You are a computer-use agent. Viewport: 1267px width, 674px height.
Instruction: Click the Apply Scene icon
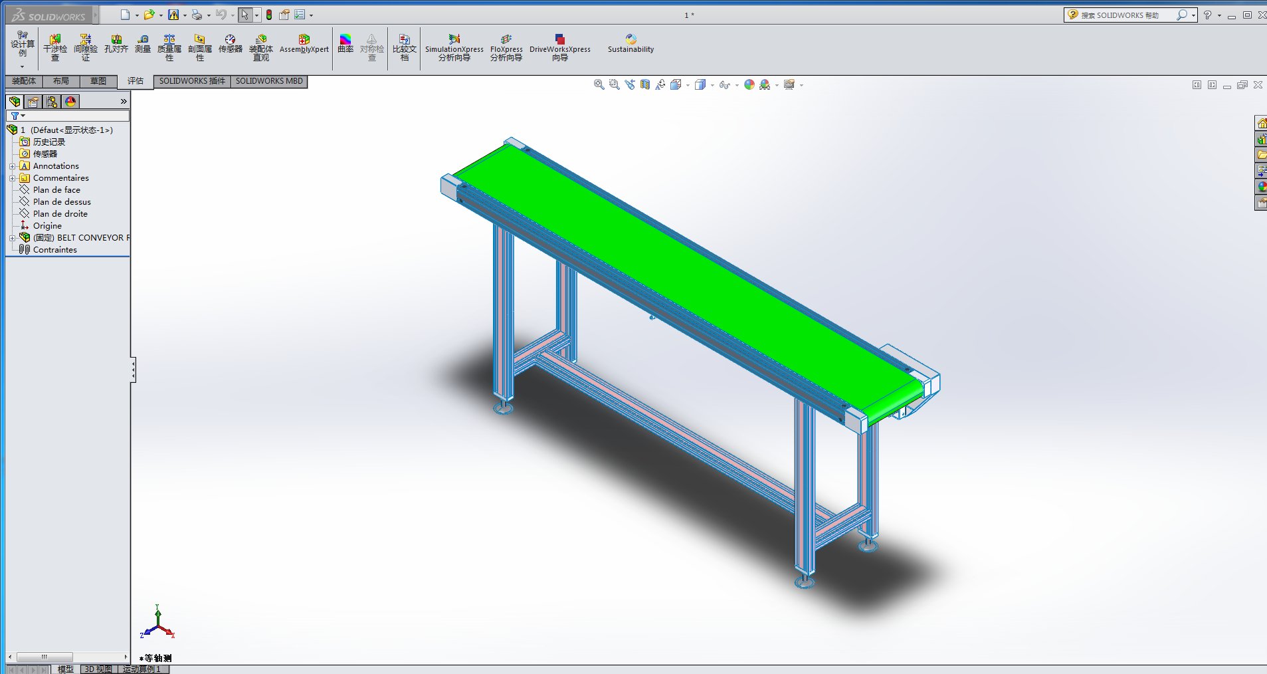pyautogui.click(x=765, y=84)
